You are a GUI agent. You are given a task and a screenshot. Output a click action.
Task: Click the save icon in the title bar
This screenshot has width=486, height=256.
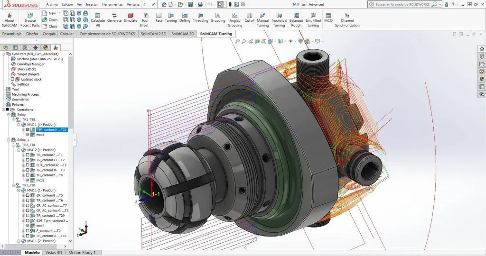click(190, 4)
